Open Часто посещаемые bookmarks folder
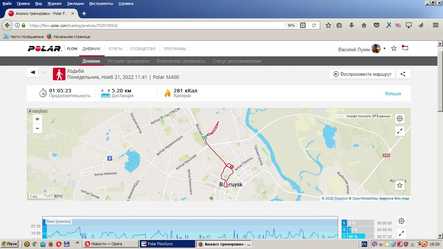 point(24,36)
